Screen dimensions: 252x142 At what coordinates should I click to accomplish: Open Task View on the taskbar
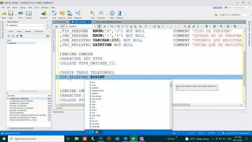click(x=68, y=138)
